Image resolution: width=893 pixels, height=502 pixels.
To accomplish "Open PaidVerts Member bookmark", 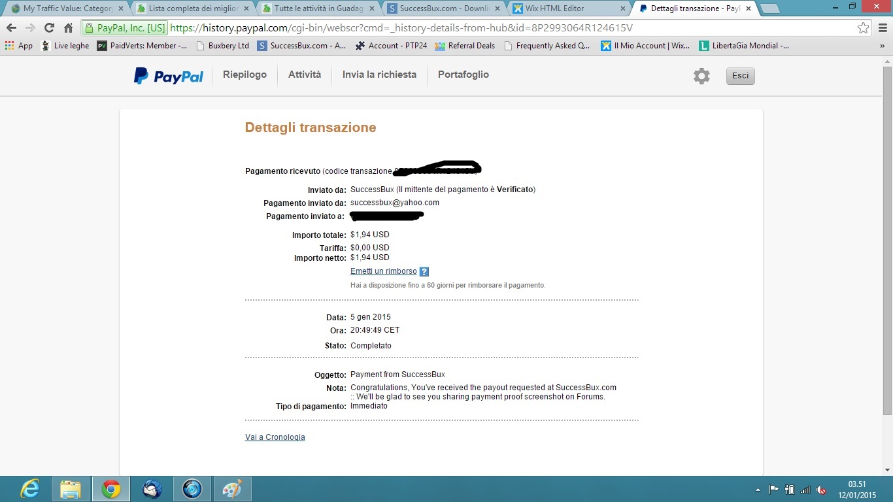I will pos(142,46).
